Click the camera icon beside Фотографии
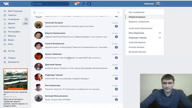Image resolution: width=192 pixels, height=108 pixels. pyautogui.click(x=5, y=32)
